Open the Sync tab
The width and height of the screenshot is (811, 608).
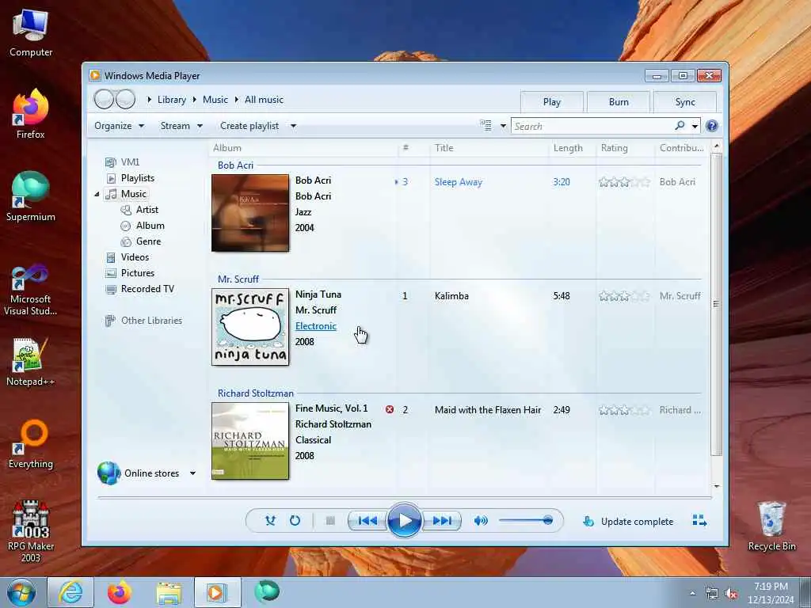[x=685, y=102]
